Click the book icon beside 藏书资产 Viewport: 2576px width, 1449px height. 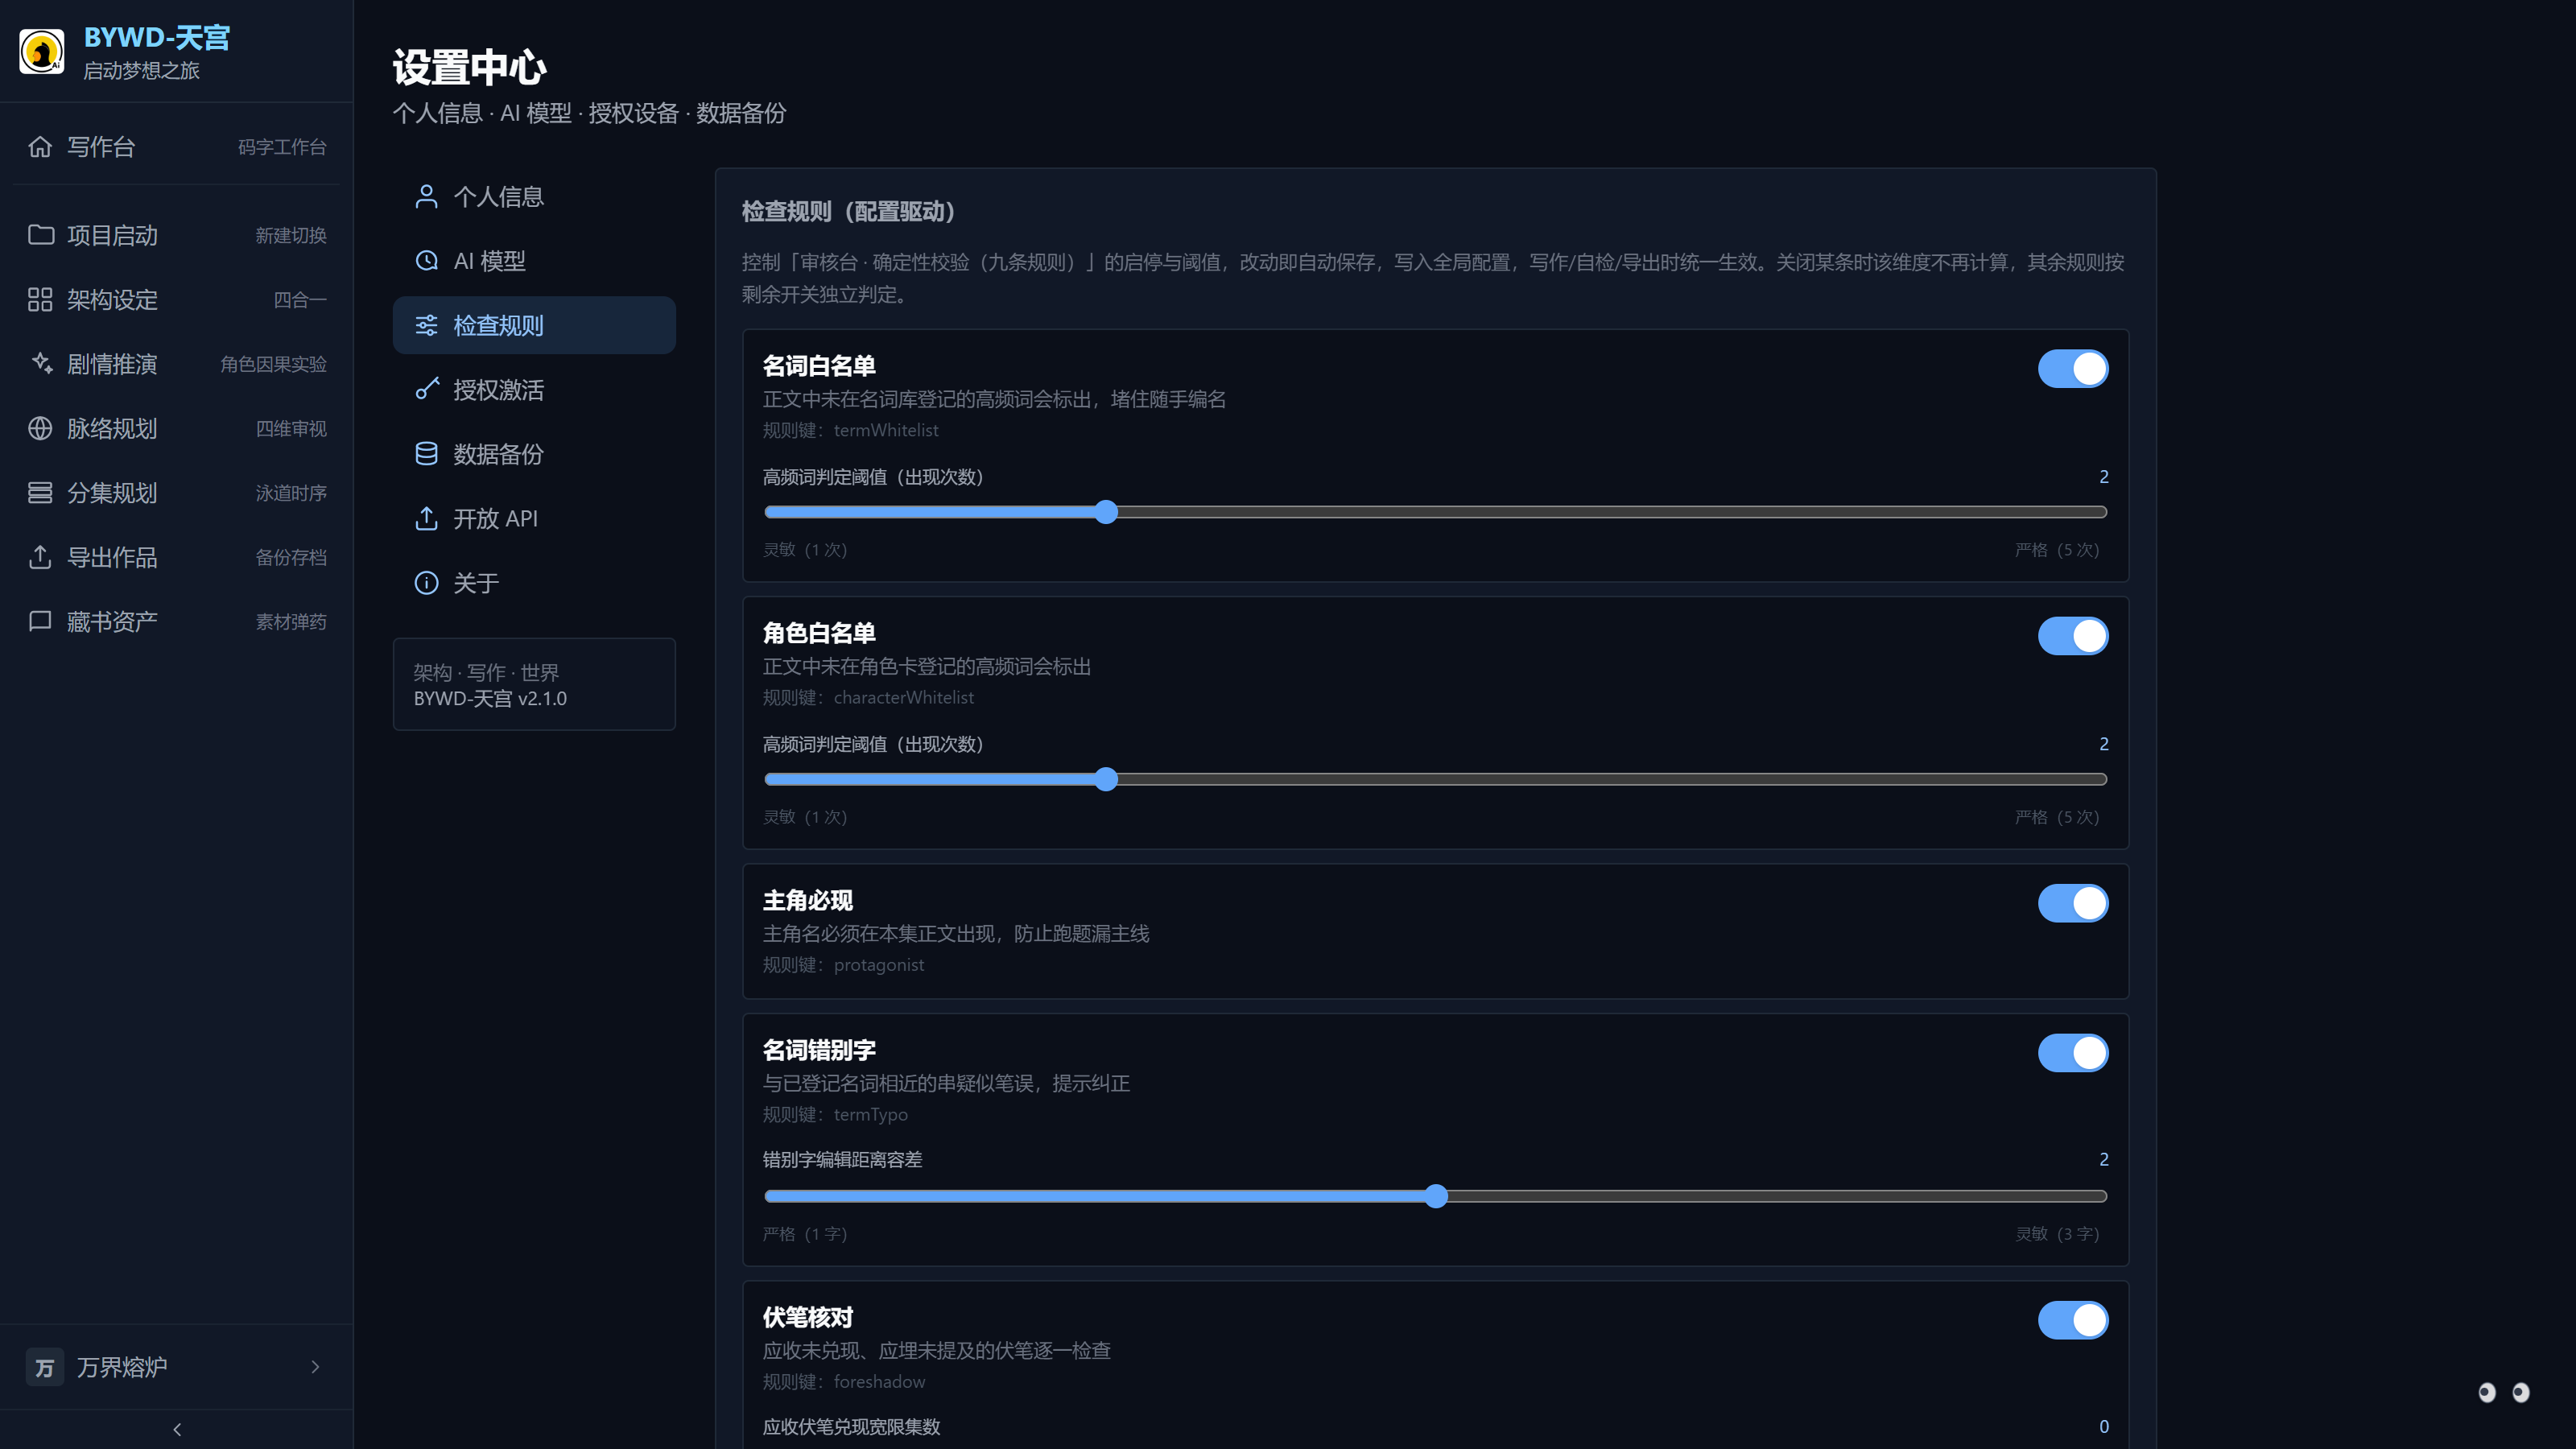tap(40, 622)
